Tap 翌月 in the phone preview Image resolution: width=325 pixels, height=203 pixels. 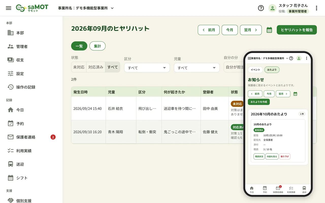(283, 94)
